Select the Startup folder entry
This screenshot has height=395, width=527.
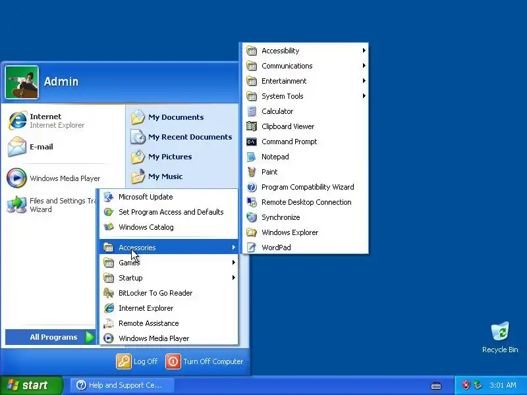coord(169,278)
